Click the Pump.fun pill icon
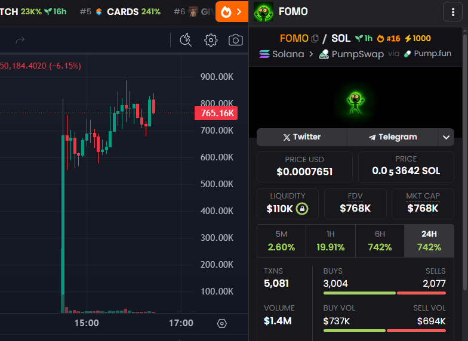468x341 pixels. pos(407,54)
